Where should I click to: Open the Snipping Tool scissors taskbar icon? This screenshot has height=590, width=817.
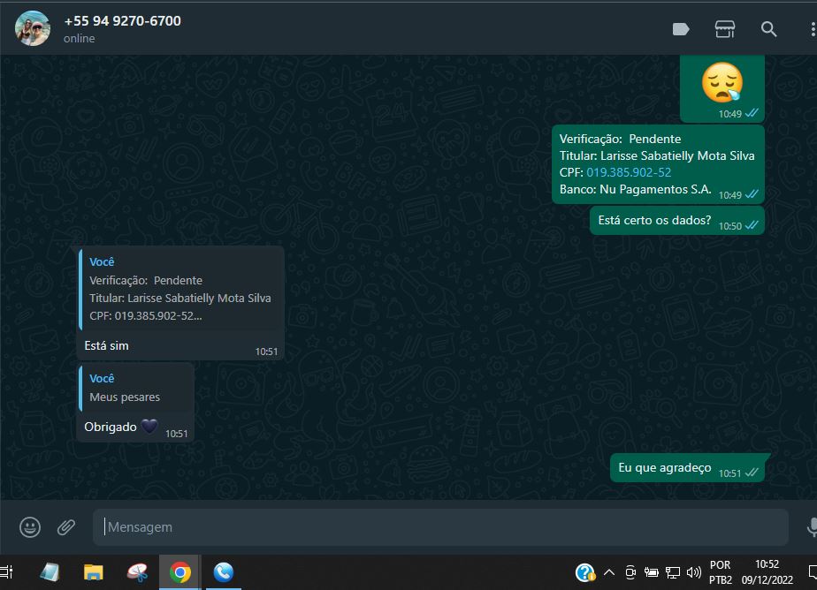point(137,572)
